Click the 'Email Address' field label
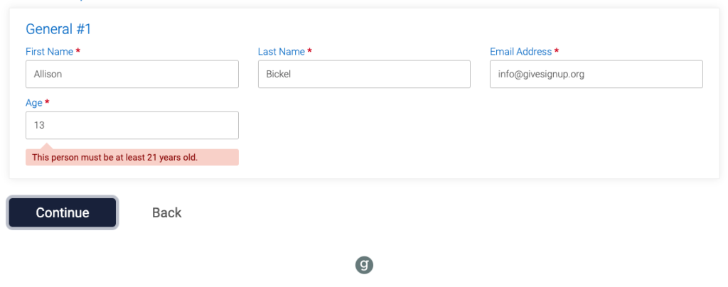Screen dimensions: 728x287 pyautogui.click(x=521, y=51)
